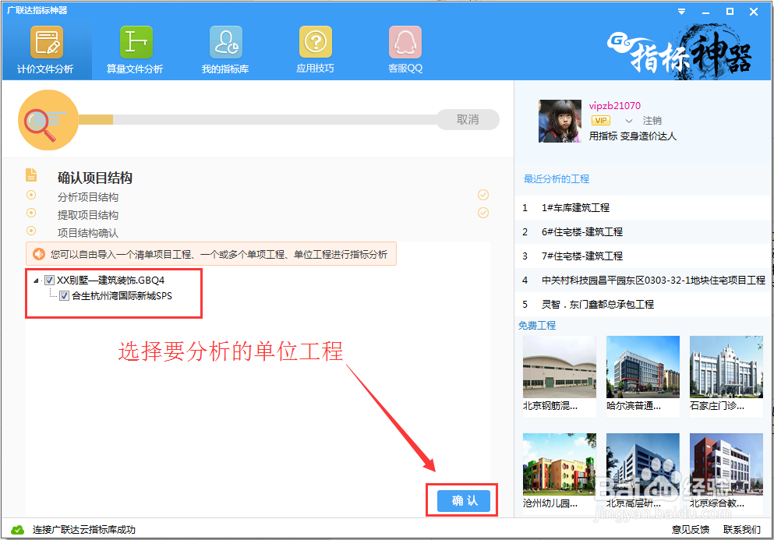Open recent project 中关村科技园昌平园东区
The image size is (774, 540).
641,281
